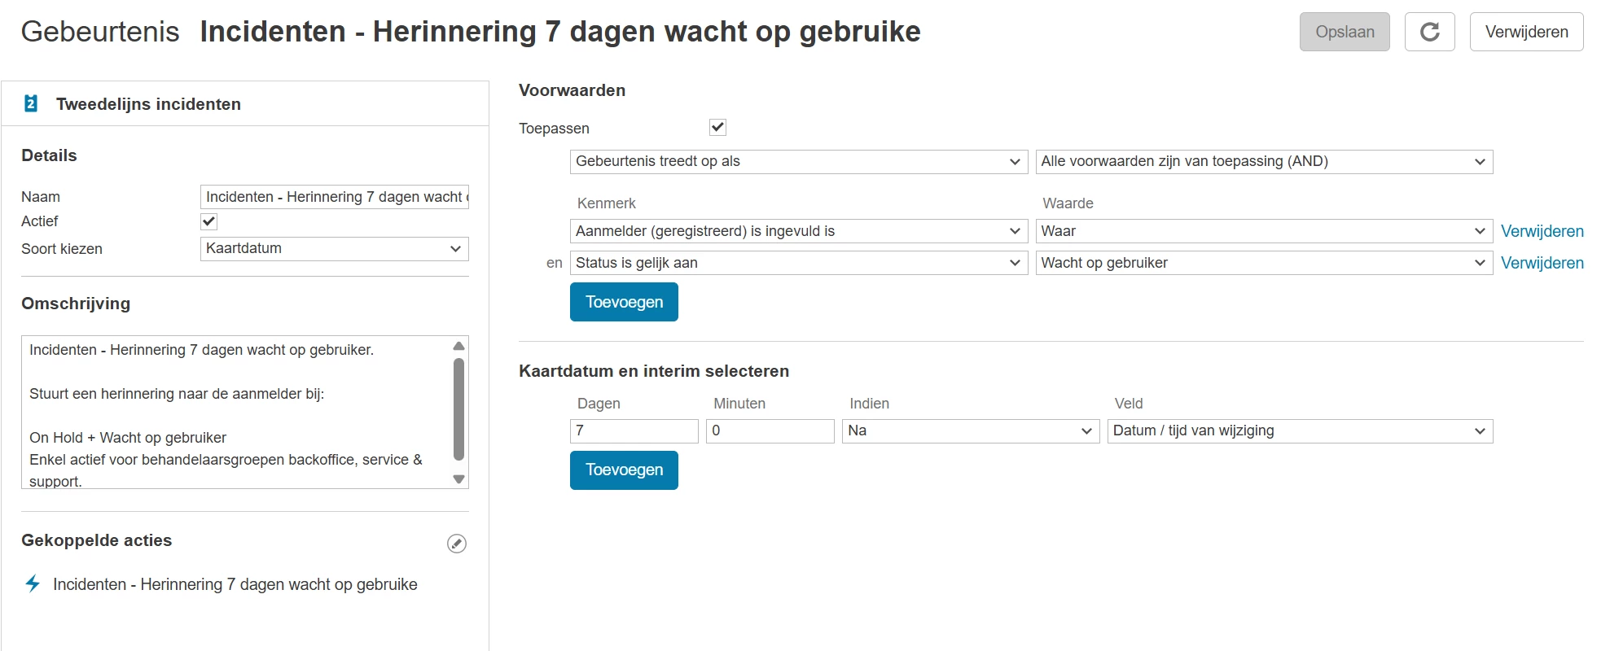This screenshot has width=1610, height=651.
Task: Click Toevoegen under Voorwaarden
Action: pos(624,302)
